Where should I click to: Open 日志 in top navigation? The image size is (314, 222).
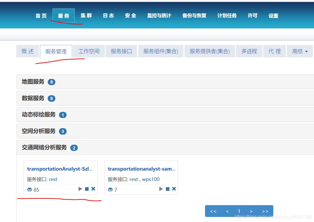[x=108, y=16]
